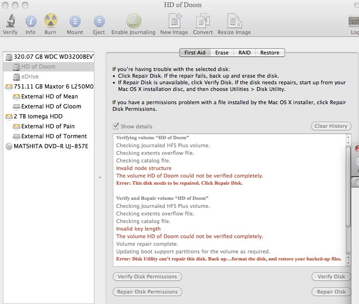This screenshot has height=304, width=359.
Task: Click the Repair Disk Permissions button
Action: pos(147,292)
